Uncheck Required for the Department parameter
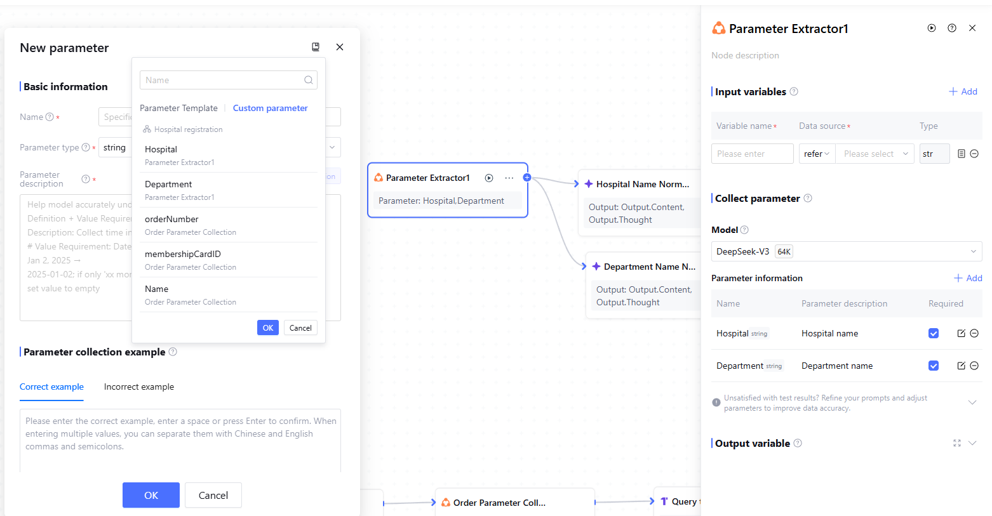Screen dimensions: 992x516 [x=934, y=366]
